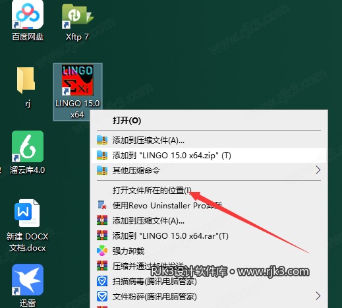Choose 强力卸载 menu entry

(x=209, y=251)
